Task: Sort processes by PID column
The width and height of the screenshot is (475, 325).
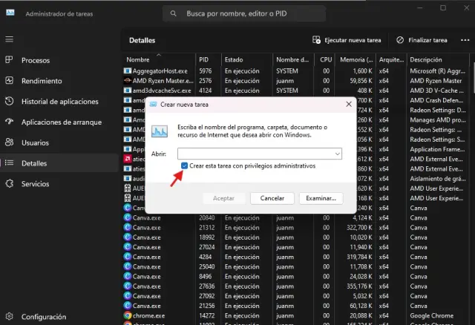Action: [205, 59]
